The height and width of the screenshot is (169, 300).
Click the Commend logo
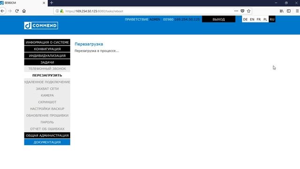[41, 25]
